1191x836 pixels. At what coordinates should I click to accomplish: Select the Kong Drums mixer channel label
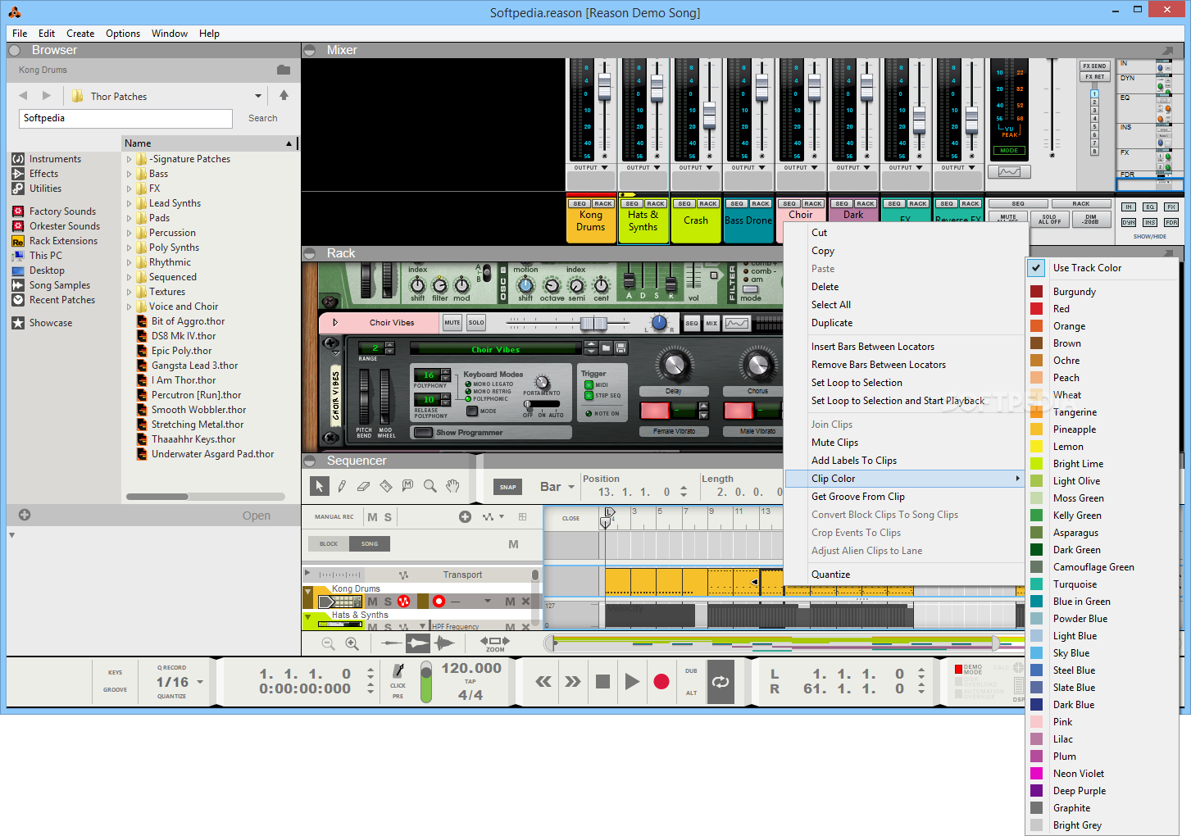591,221
